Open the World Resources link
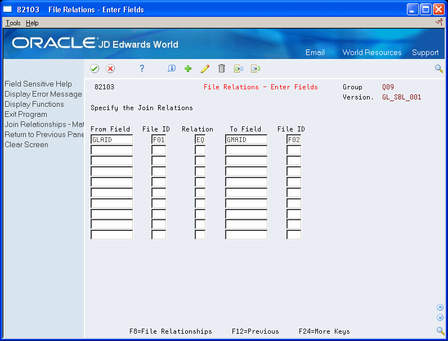Image resolution: width=448 pixels, height=341 pixels. (371, 52)
